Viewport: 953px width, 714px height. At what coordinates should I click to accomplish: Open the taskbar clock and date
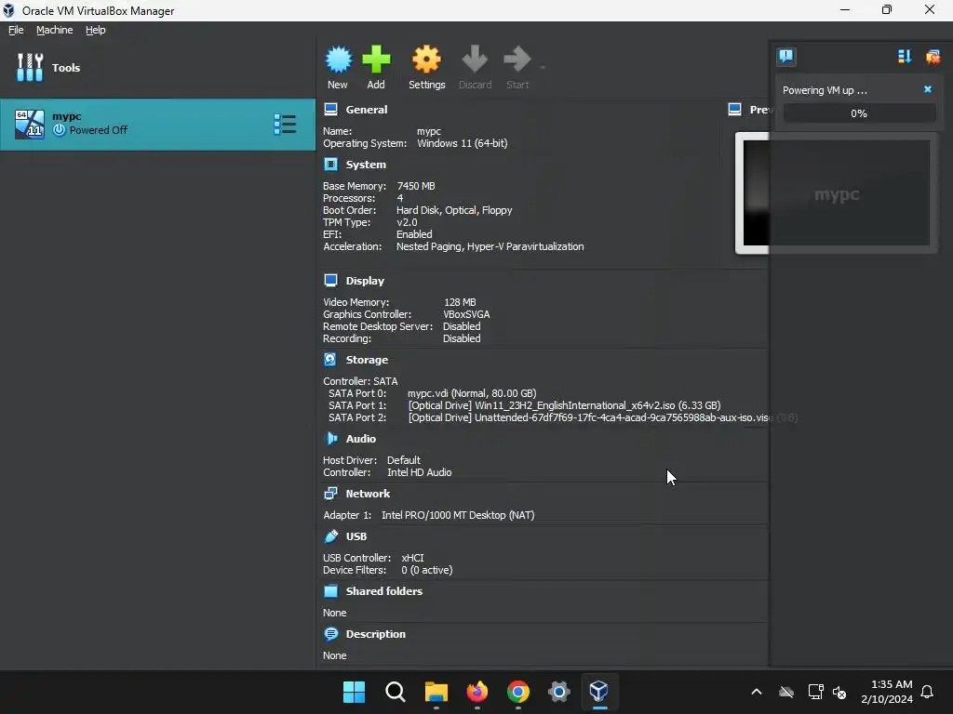coord(886,692)
